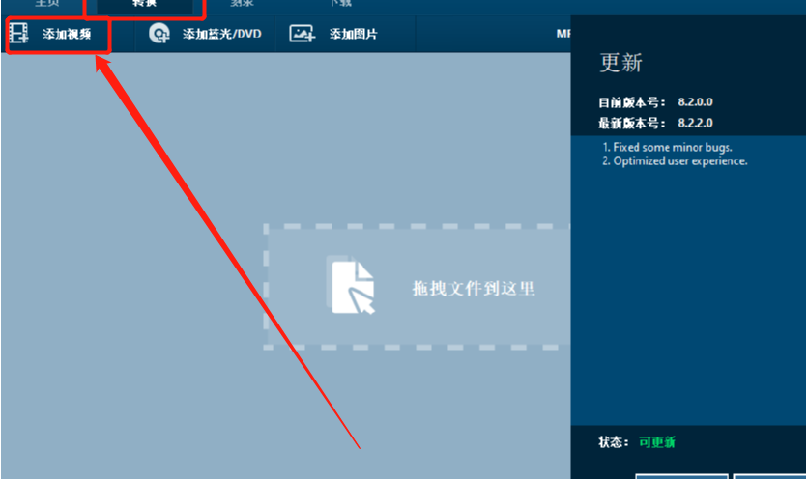Open the 下载 tab
Image resolution: width=808 pixels, height=479 pixels.
coord(340,3)
